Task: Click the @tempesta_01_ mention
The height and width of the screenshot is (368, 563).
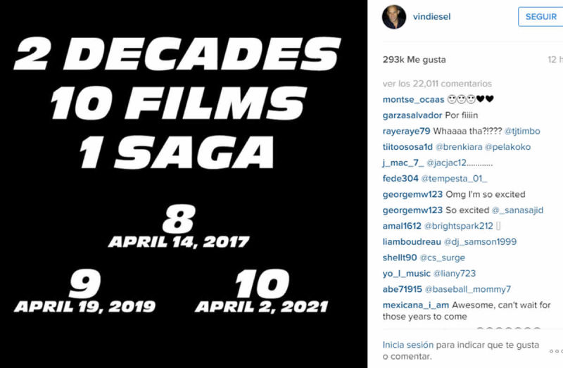Action: coord(454,179)
